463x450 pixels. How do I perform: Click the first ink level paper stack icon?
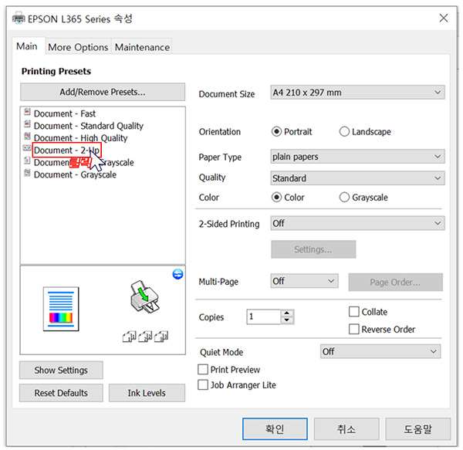point(130,337)
